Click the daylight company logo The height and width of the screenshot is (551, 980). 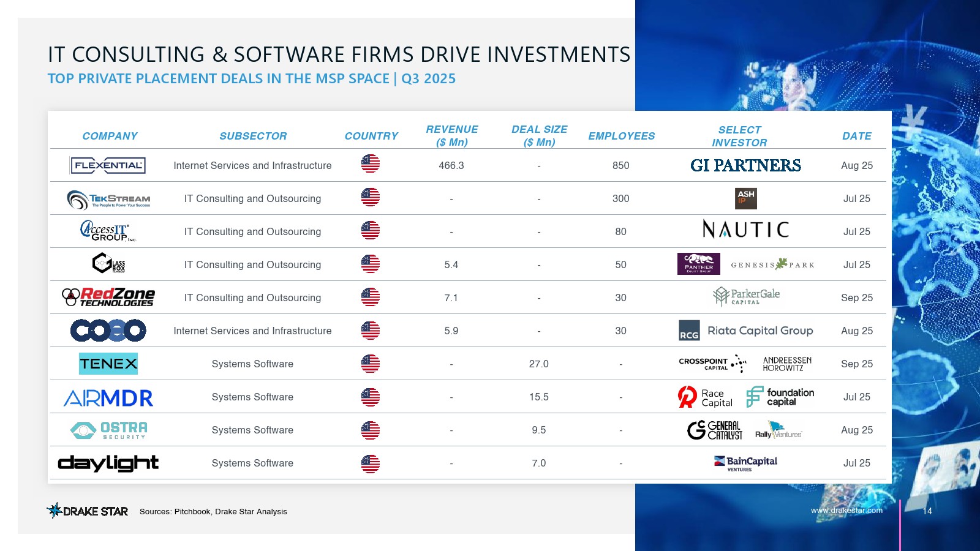click(108, 463)
